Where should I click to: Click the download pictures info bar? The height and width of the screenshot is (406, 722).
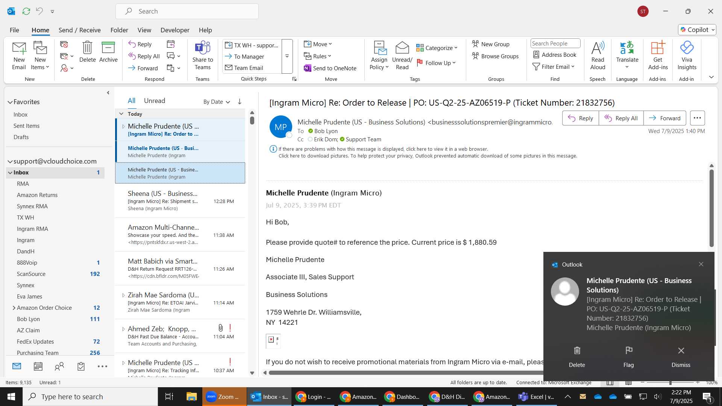click(x=428, y=156)
